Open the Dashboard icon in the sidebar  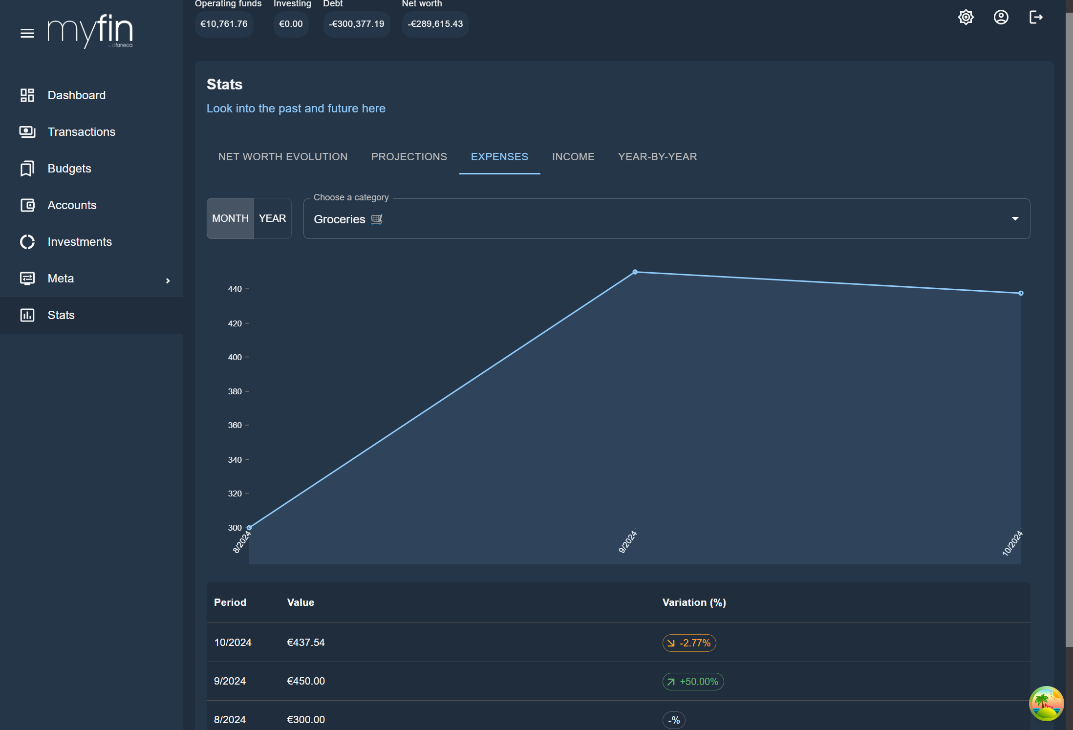(x=27, y=95)
